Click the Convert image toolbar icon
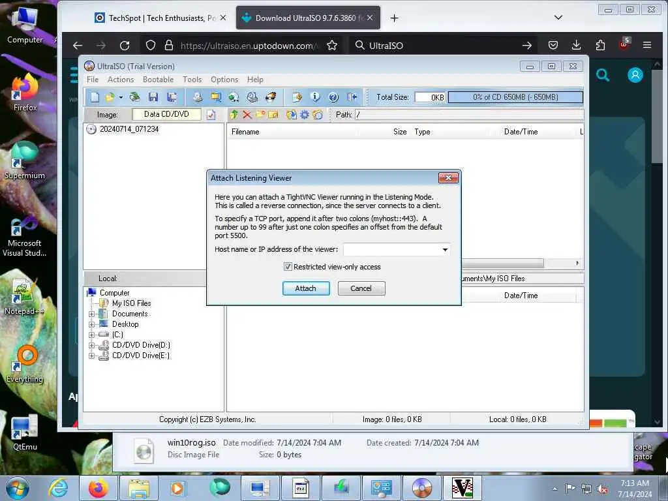Screen dimensions: 668x501 tap(234, 98)
